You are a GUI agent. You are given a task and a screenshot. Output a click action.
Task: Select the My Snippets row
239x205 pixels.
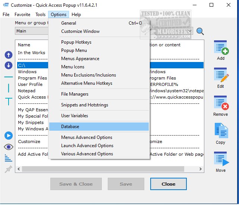pyautogui.click(x=33, y=122)
